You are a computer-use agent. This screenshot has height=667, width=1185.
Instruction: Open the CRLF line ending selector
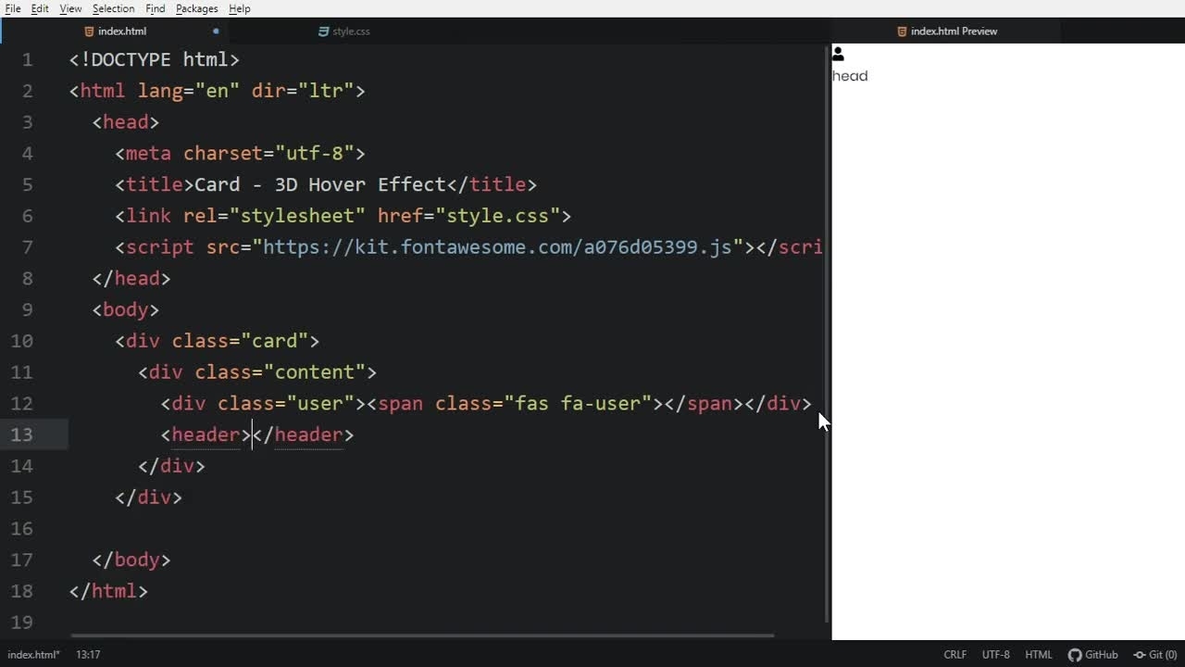pyautogui.click(x=954, y=655)
